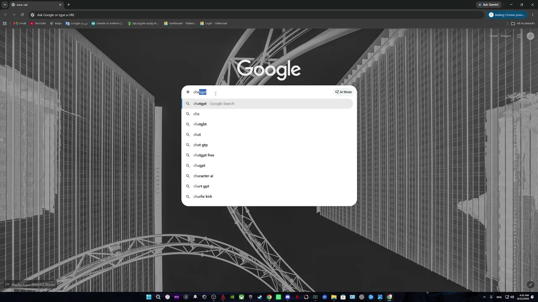Focus the Ask Google or type a URL address bar
The image size is (538, 302).
click(256, 15)
